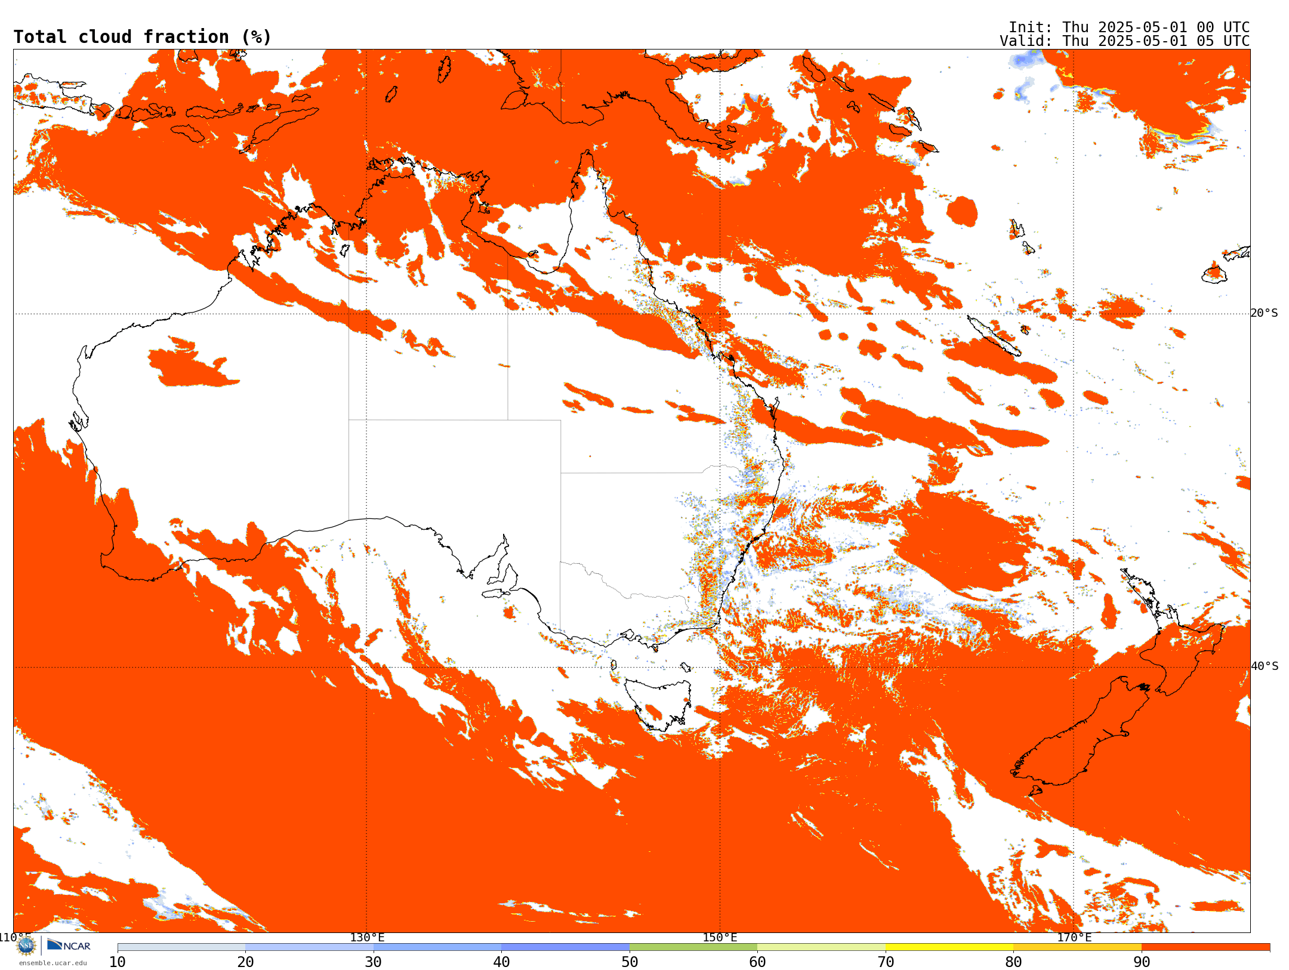Click the 30-40 blue colorbar segment
Screen dimensions: 1289x970
(437, 947)
